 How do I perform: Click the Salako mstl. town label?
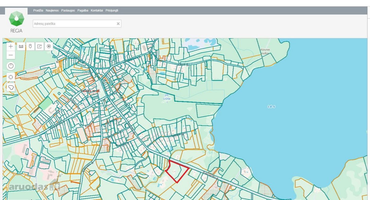coord(91,91)
